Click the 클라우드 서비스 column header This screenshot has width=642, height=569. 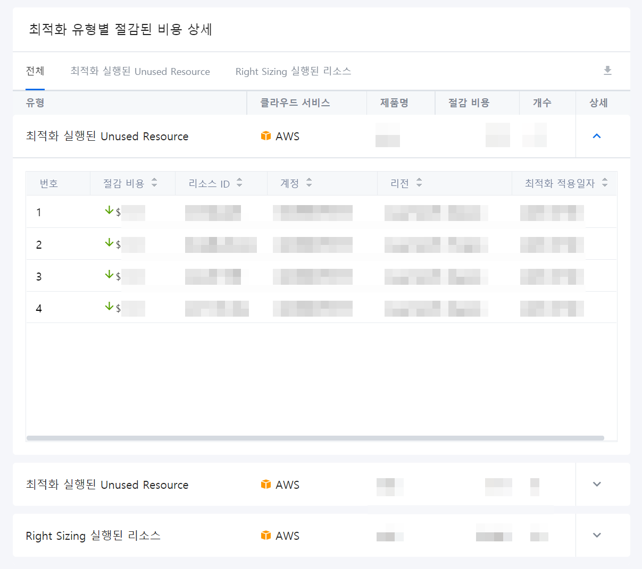click(x=295, y=103)
